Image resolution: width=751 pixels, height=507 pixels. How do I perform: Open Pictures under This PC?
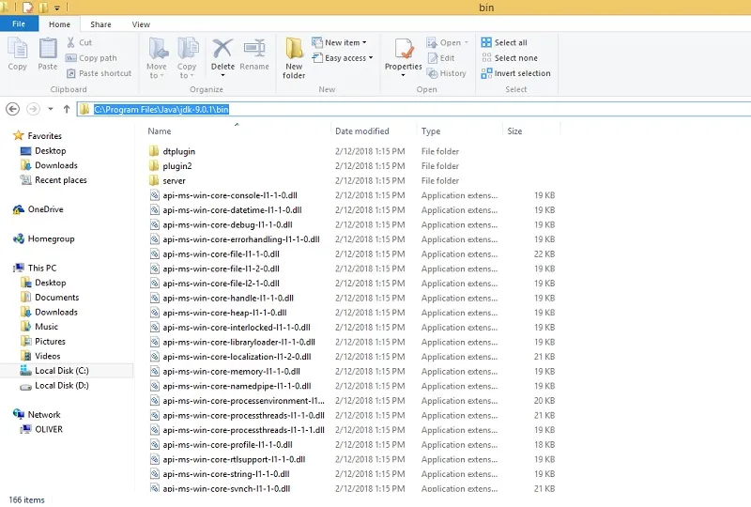[x=43, y=342]
